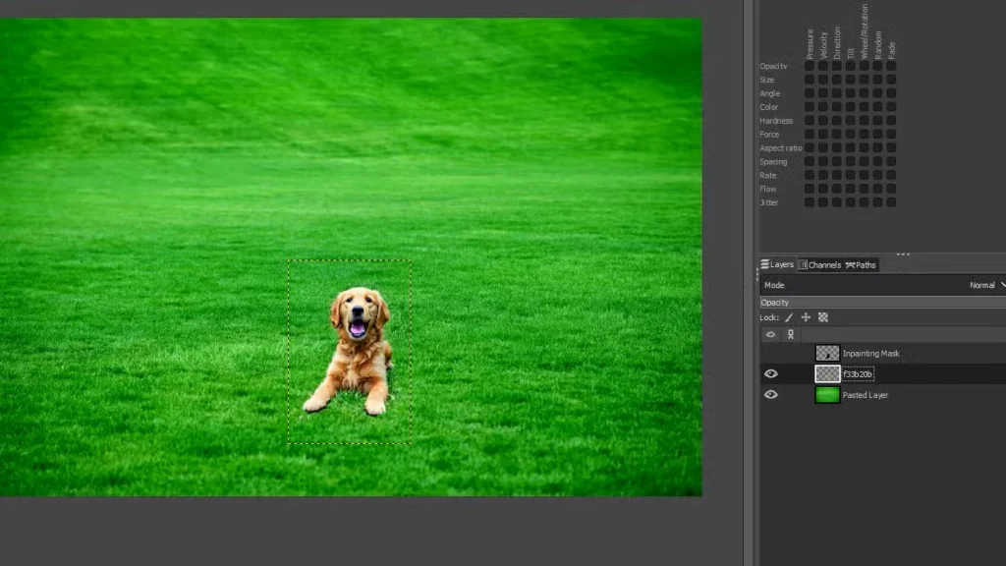Image resolution: width=1006 pixels, height=566 pixels.
Task: Switch to the Channels tab
Action: (x=819, y=265)
